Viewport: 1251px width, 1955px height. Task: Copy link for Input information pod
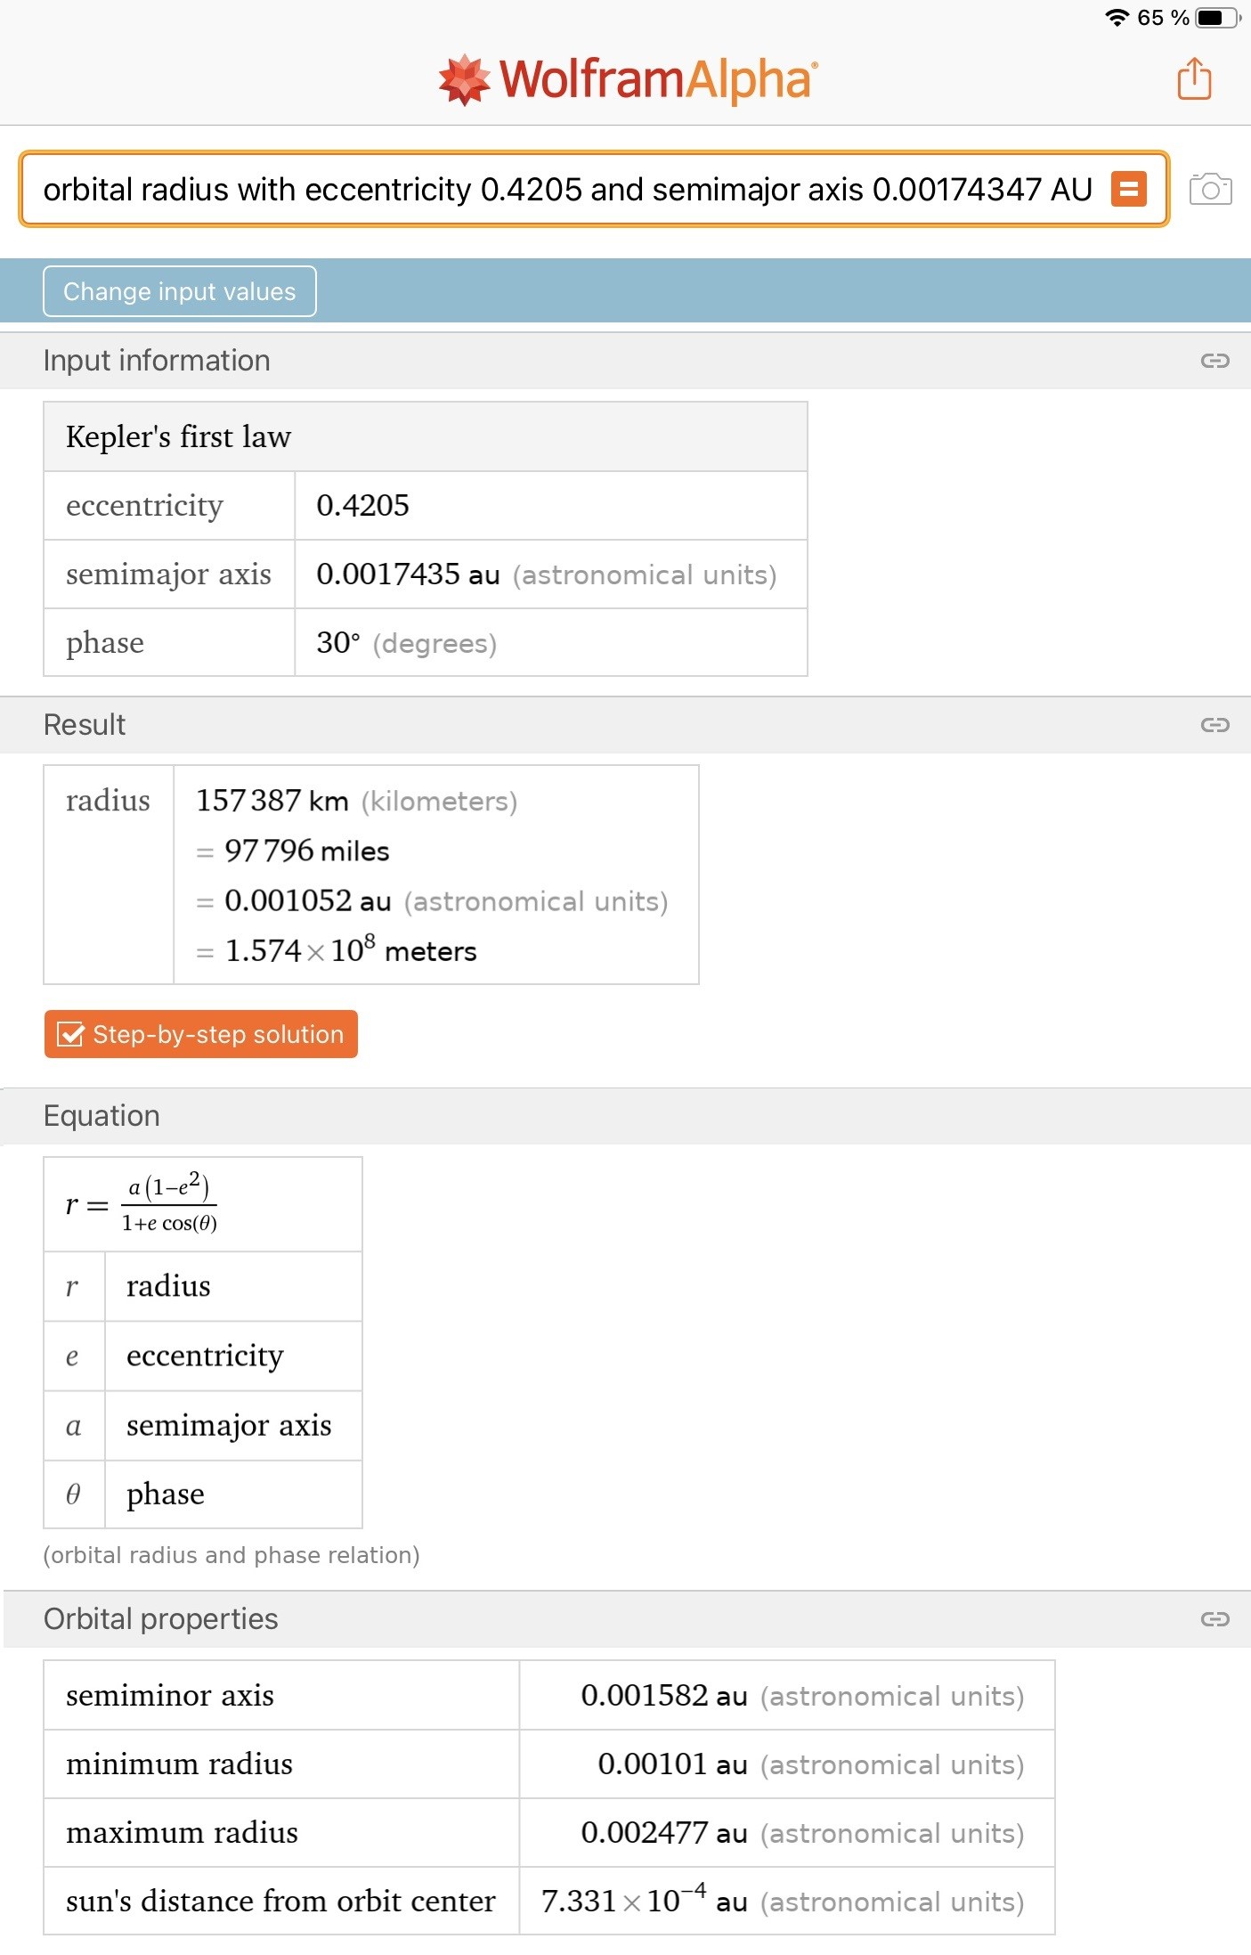[1214, 361]
